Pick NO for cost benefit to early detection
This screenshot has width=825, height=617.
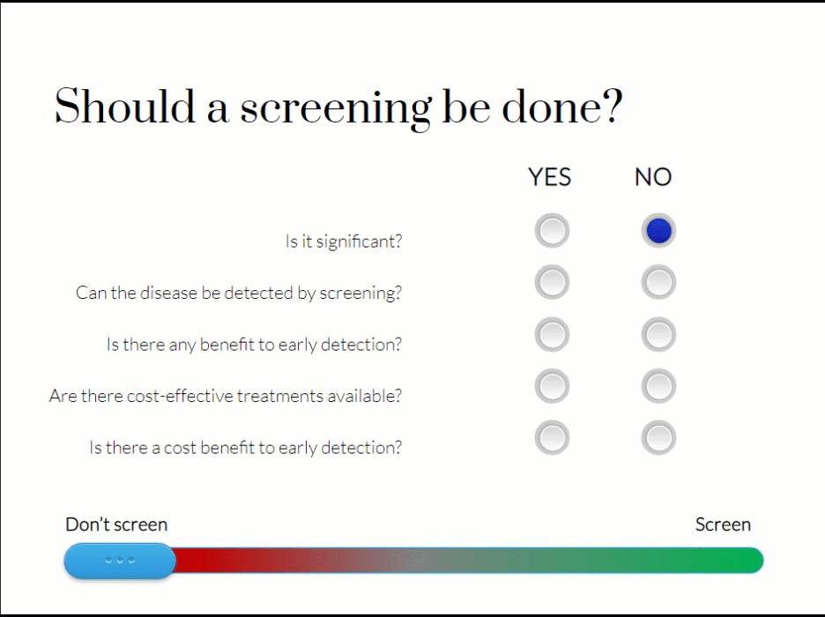(x=658, y=438)
